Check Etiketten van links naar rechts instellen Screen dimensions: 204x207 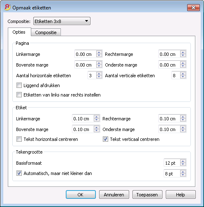click(19, 95)
